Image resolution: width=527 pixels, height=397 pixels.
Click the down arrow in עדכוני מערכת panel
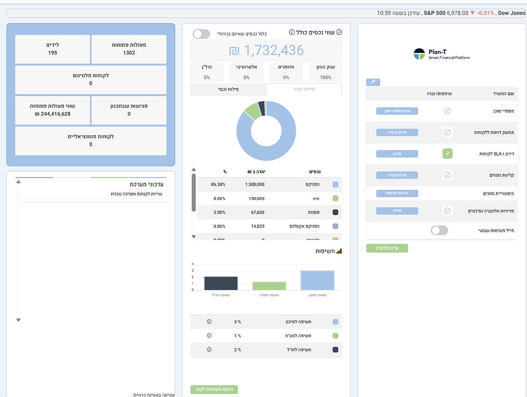pyautogui.click(x=18, y=320)
